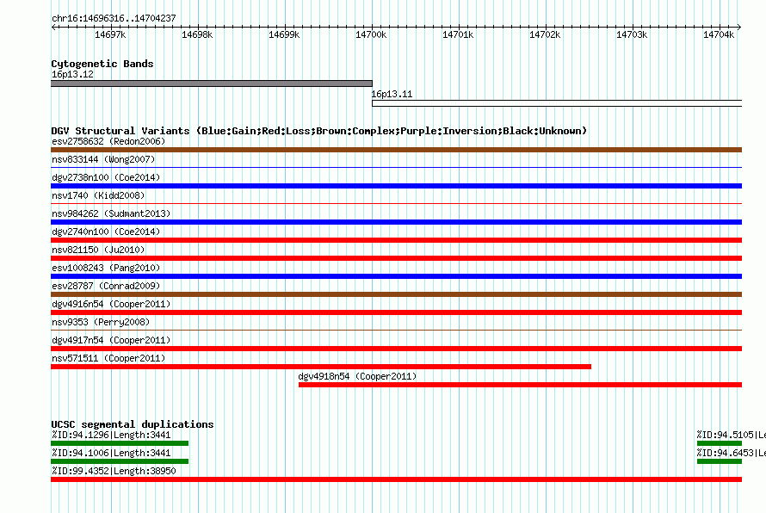
Task: Click the esv2758632 (Redon2006) label
Action: (108, 141)
